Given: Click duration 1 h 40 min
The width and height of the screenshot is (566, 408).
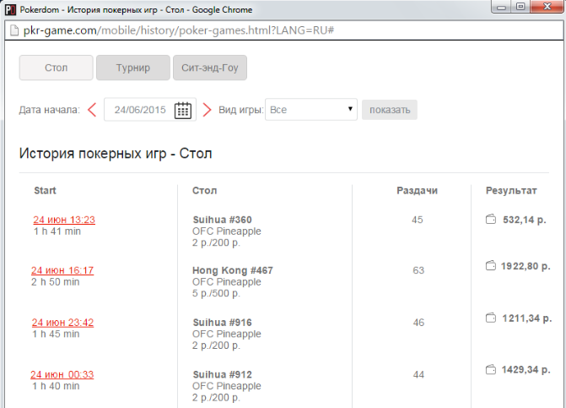Looking at the screenshot, I should tap(56, 386).
